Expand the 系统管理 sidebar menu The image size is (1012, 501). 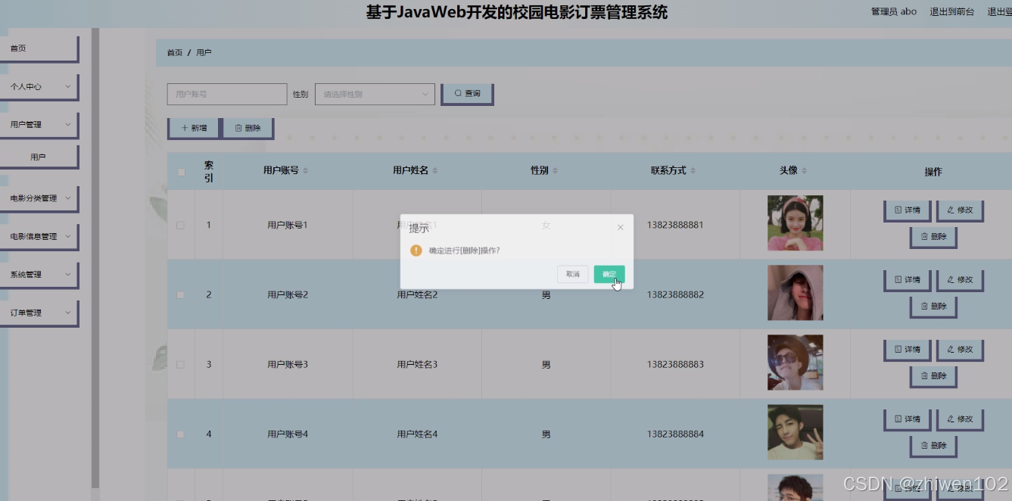(x=38, y=275)
